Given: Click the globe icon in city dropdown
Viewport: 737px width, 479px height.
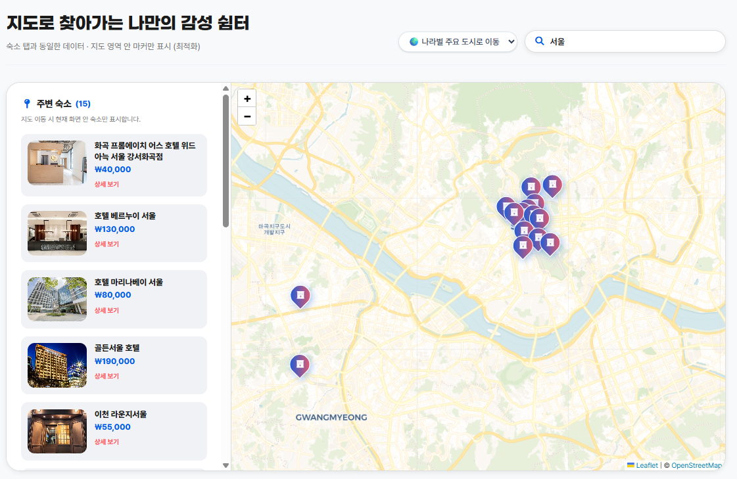Looking at the screenshot, I should (x=414, y=42).
